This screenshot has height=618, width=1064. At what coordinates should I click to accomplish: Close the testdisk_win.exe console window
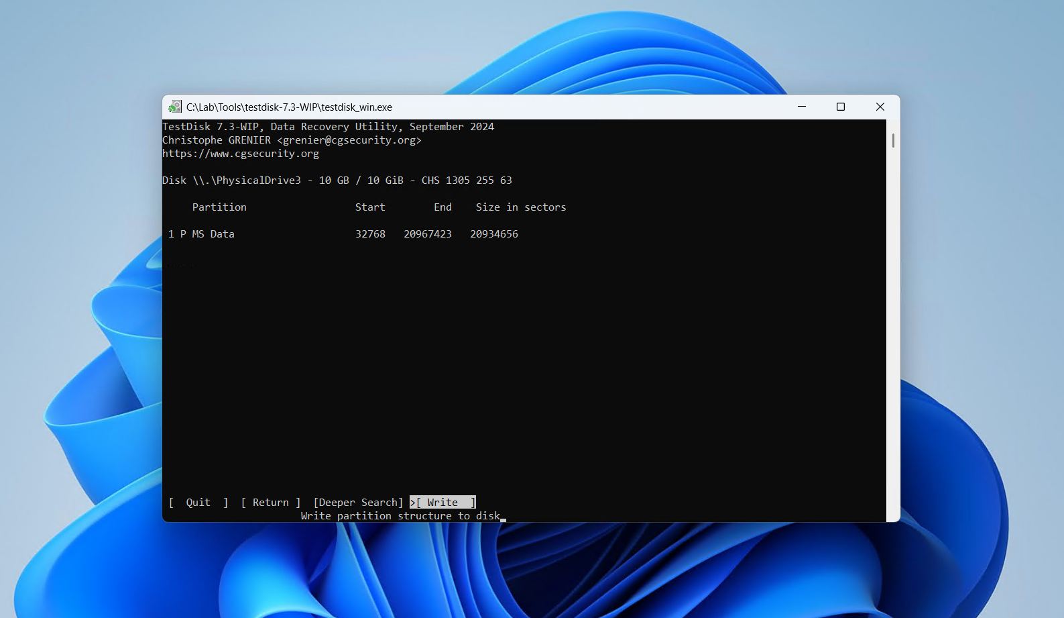[x=880, y=107]
